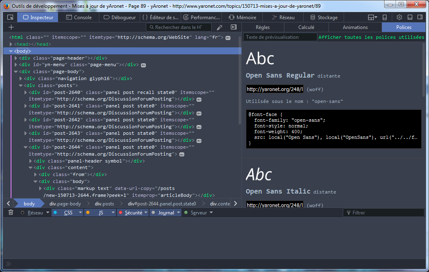Select div.page-body in the breadcrumb
429x272 pixels.
click(x=65, y=203)
